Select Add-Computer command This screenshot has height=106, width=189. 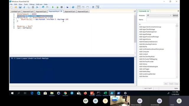[x=144, y=52]
